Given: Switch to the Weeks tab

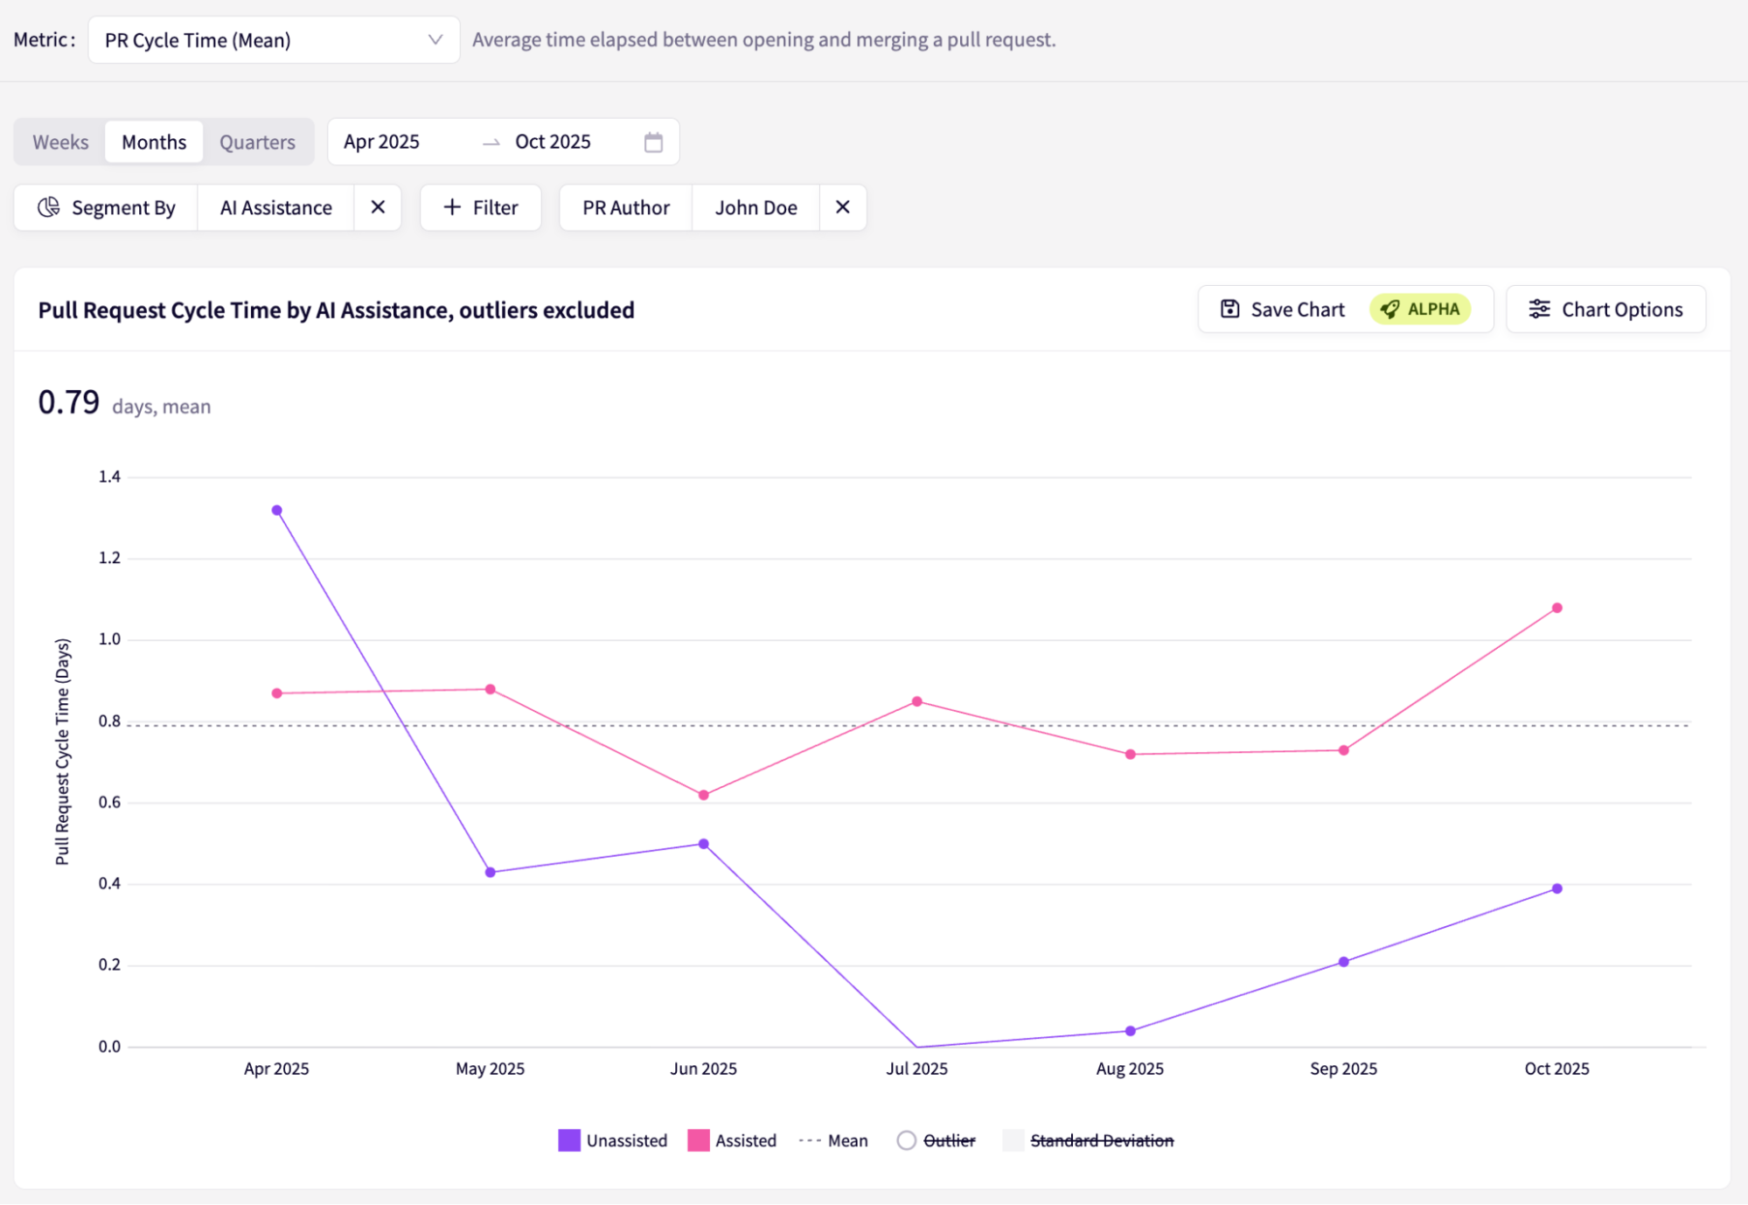Looking at the screenshot, I should pos(60,142).
